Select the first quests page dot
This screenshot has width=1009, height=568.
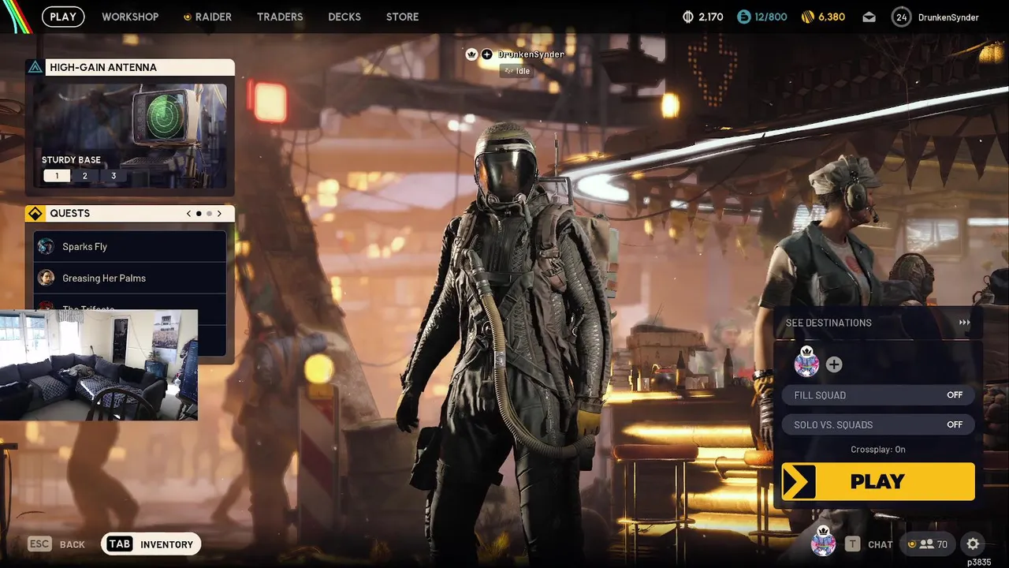coord(199,213)
